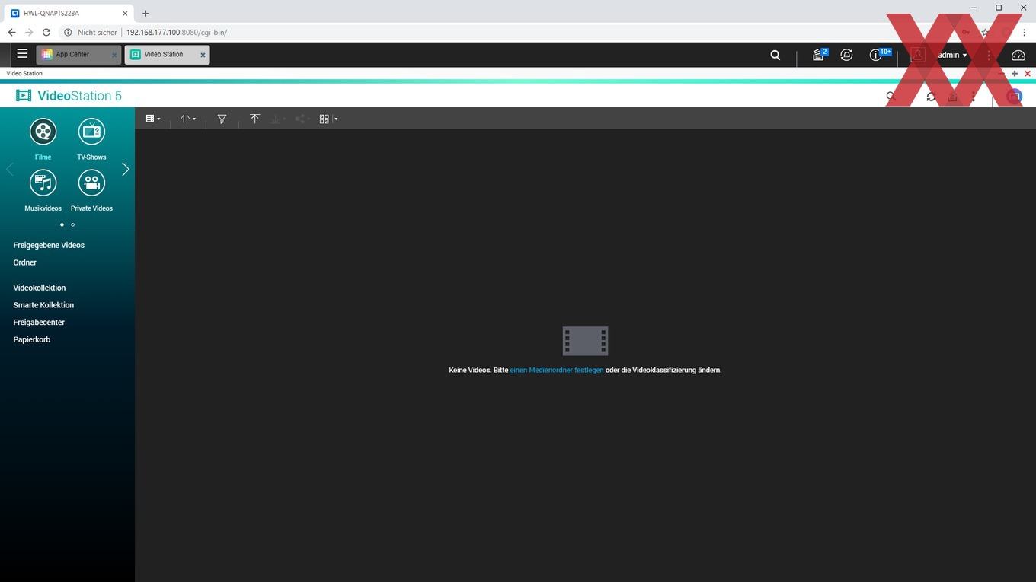Viewport: 1036px width, 582px height.
Task: Open QTS global search
Action: click(x=775, y=55)
